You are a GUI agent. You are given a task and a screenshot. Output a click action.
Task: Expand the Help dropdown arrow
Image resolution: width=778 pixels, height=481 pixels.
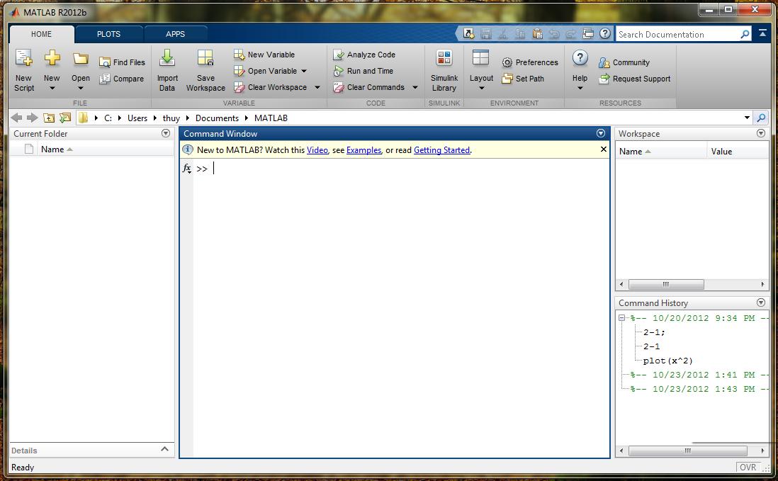(x=580, y=89)
